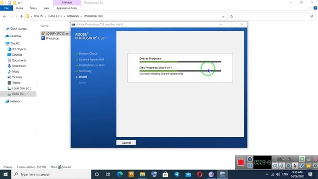Viewport: 318px width, 179px height.
Task: Select the Installation Location step in installer
Action: click(x=91, y=65)
